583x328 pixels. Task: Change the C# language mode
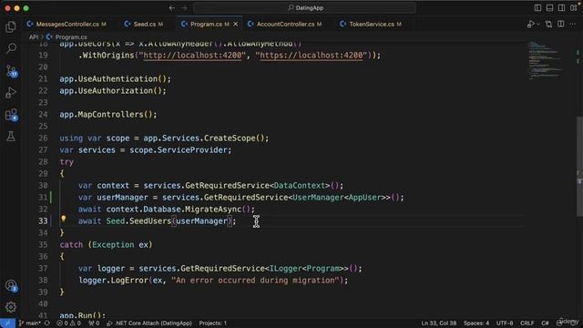pos(545,323)
